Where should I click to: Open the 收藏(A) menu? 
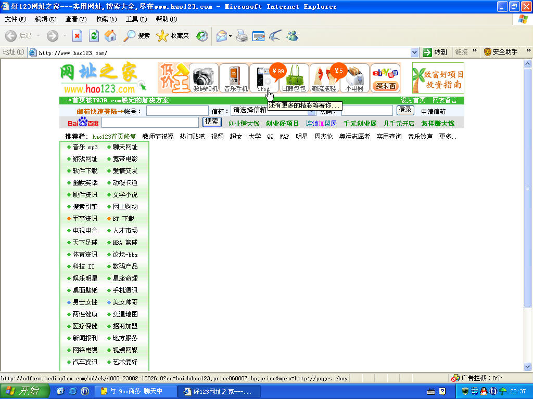(106, 19)
